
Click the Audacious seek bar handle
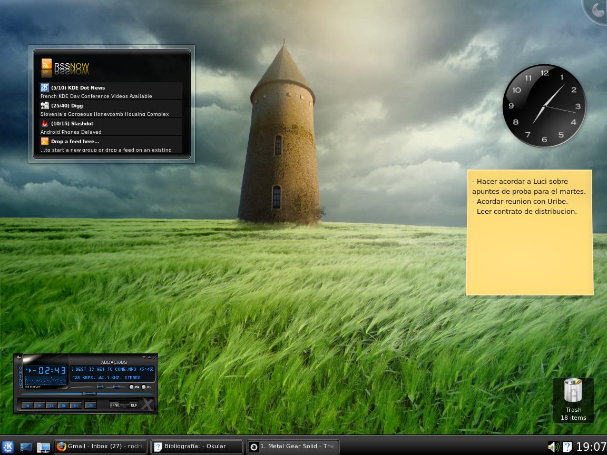[x=90, y=393]
